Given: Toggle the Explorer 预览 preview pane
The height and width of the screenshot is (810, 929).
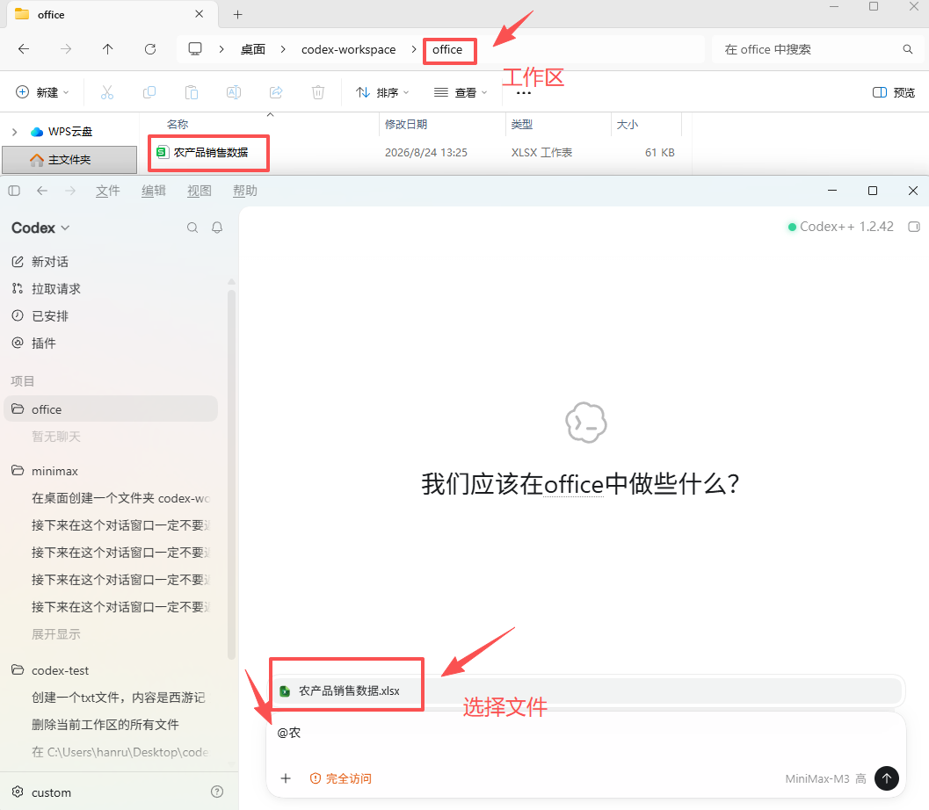Looking at the screenshot, I should [894, 92].
